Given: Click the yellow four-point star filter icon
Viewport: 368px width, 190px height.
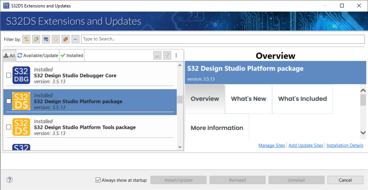Looking at the screenshot, I should [x=56, y=39].
